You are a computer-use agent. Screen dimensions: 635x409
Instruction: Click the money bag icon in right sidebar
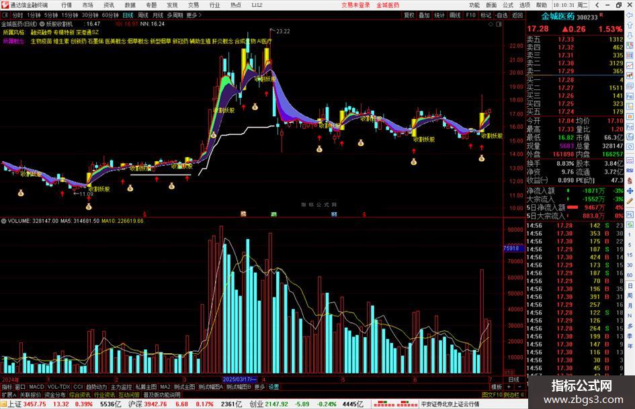(x=630, y=181)
